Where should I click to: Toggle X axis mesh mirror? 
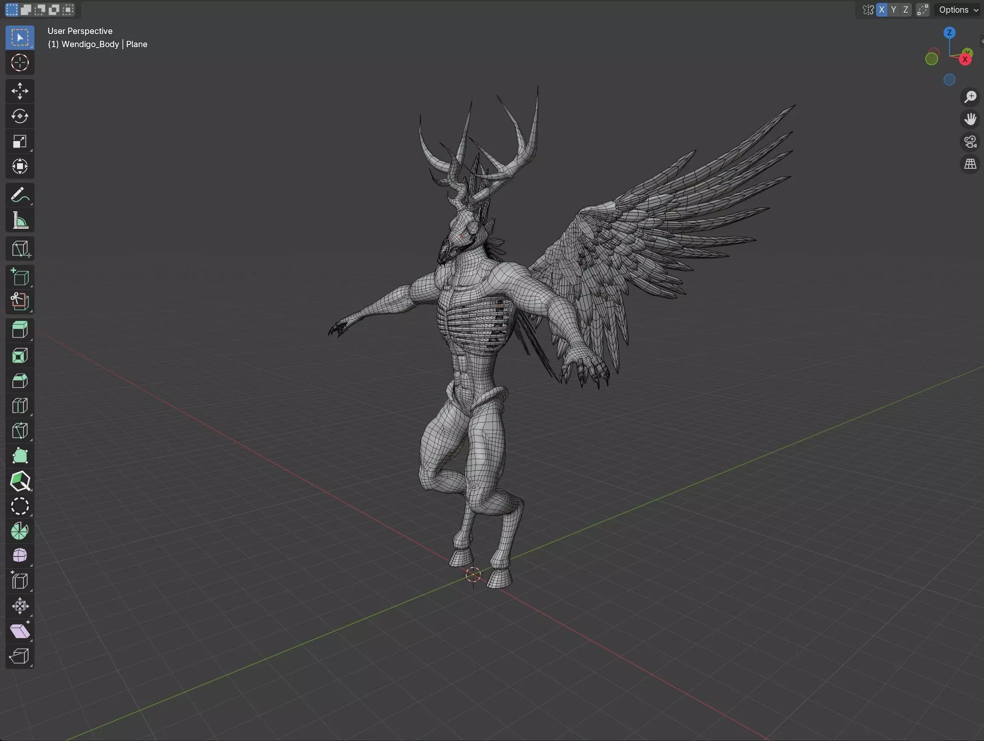881,10
